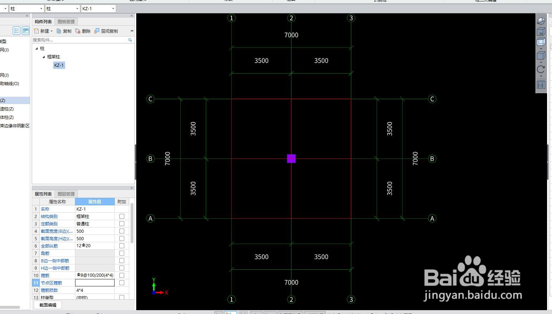Click the 属性名称 column header

pyautogui.click(x=57, y=202)
